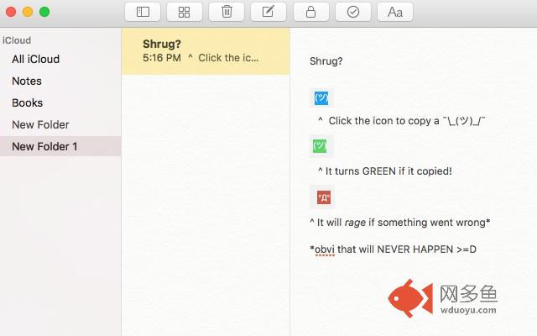Minimize the window with yellow button
The height and width of the screenshot is (336, 537).
(x=28, y=12)
